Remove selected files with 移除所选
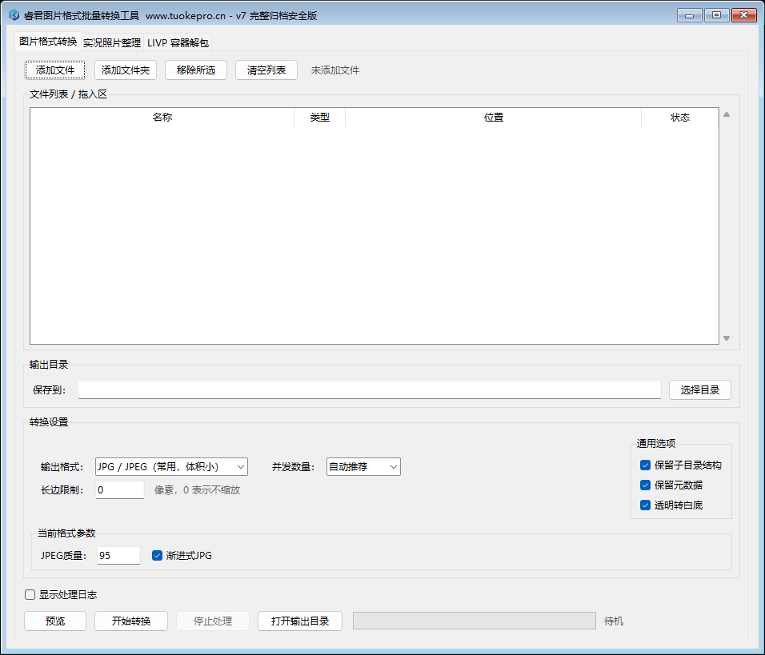765x655 pixels. point(195,70)
